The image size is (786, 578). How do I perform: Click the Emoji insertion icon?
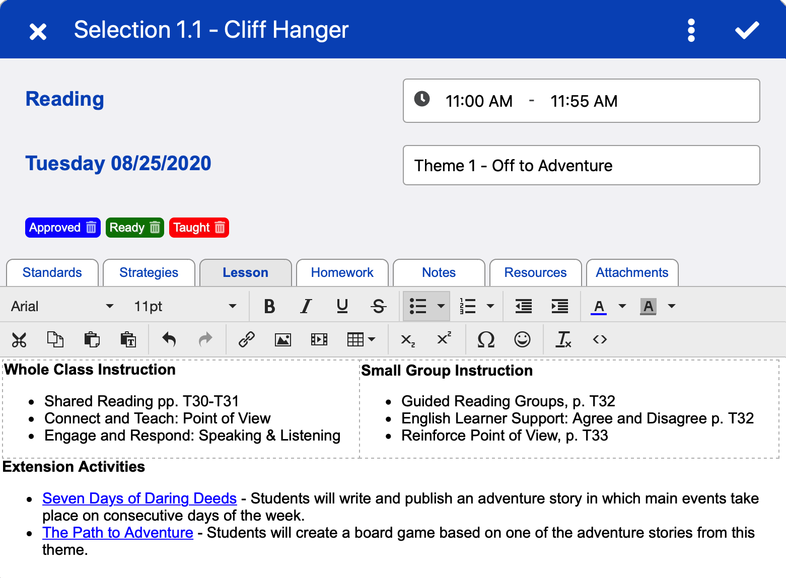523,339
